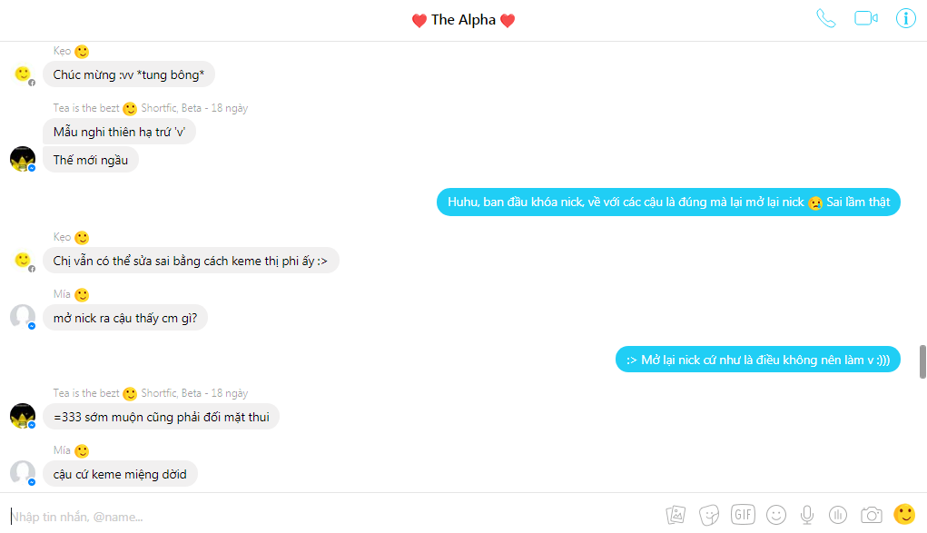927x533 pixels.
Task: Select the 'Huhu, ban đầu khóa nick' message
Action: click(x=668, y=202)
